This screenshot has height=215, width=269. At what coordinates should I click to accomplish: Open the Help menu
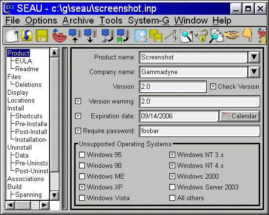pyautogui.click(x=222, y=21)
